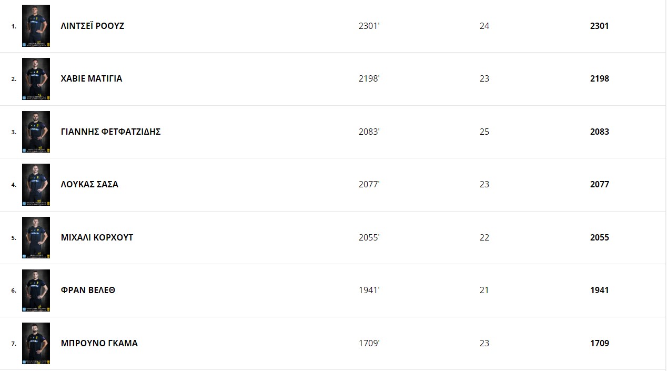Click the name ΧΑΒΙΕ ΜΑΤΙΓΙΑ
This screenshot has width=667, height=371.
(x=92, y=78)
